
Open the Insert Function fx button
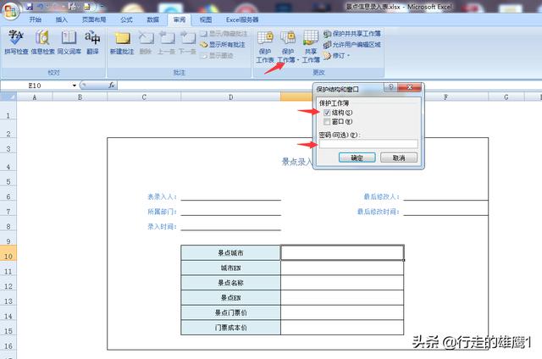tap(111, 85)
